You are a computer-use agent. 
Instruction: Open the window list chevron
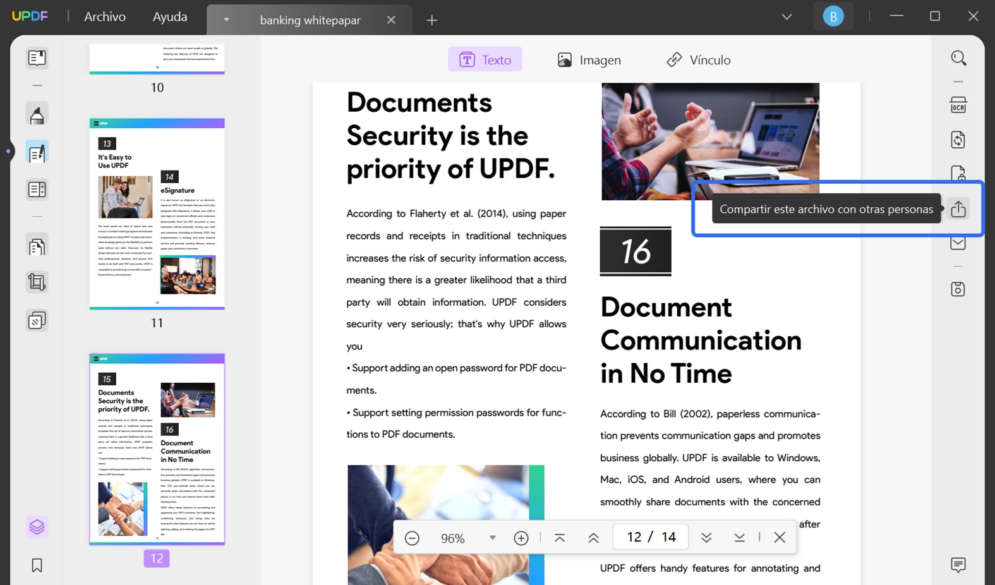tap(787, 17)
